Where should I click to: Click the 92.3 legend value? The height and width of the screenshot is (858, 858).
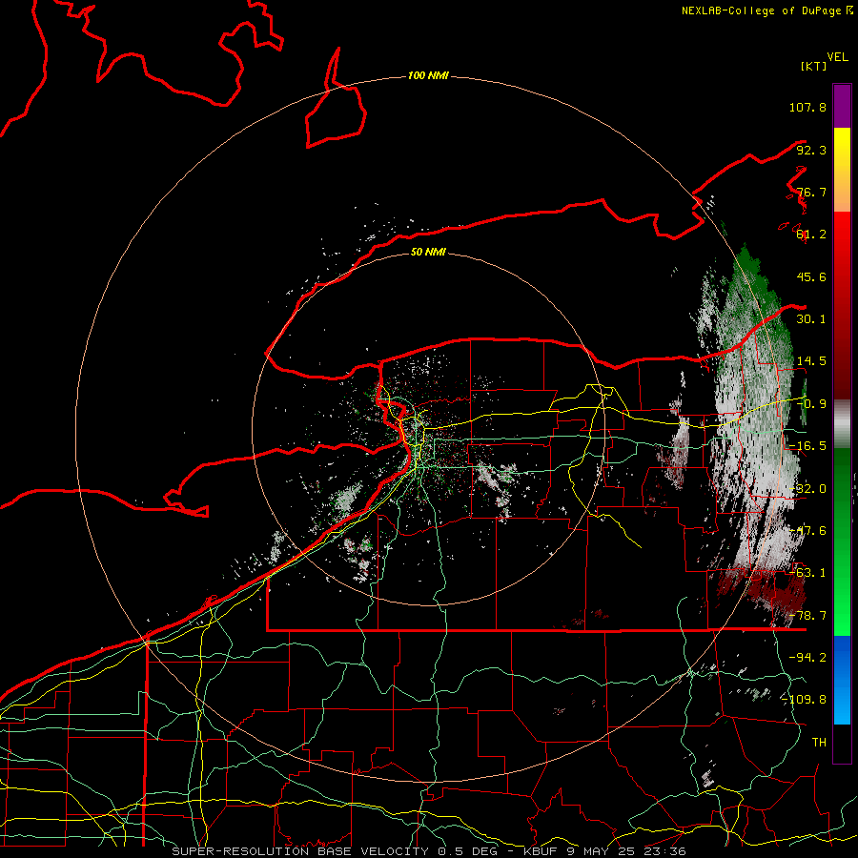click(811, 150)
